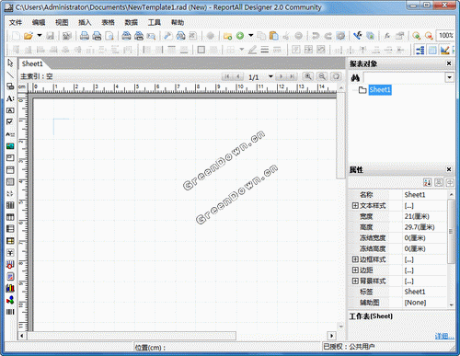Viewport: 460px width, 356px height.
Task: Click the 详细... link
Action: click(444, 337)
